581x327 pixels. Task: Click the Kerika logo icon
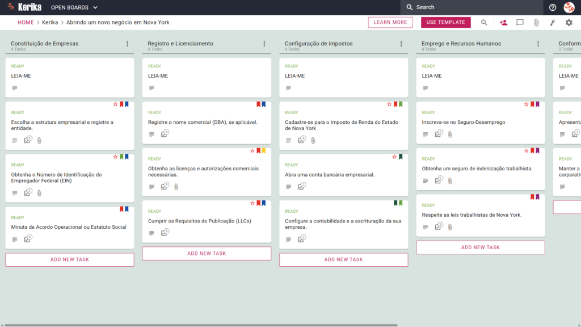click(11, 7)
